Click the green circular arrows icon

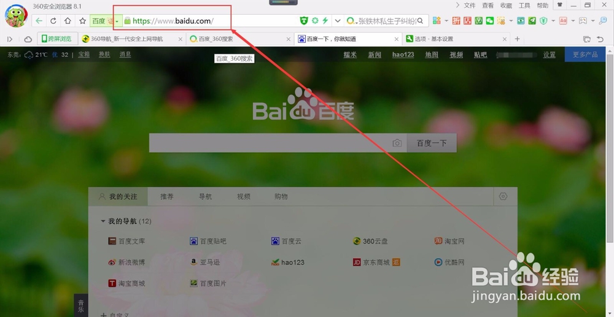pyautogui.click(x=315, y=21)
